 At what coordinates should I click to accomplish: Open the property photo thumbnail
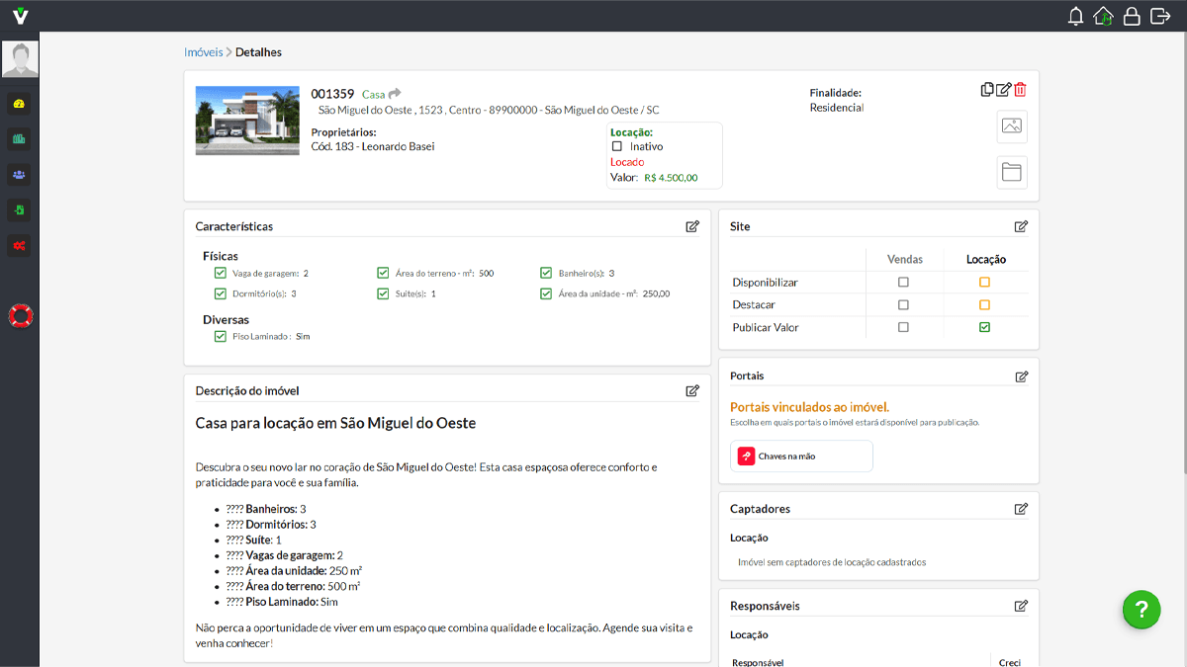246,121
